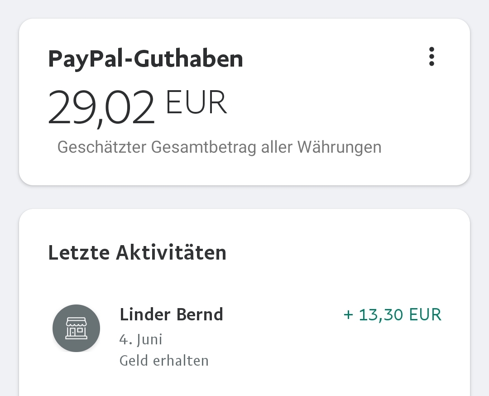
Task: Tap the + 13,30 EUR amount
Action: 392,314
